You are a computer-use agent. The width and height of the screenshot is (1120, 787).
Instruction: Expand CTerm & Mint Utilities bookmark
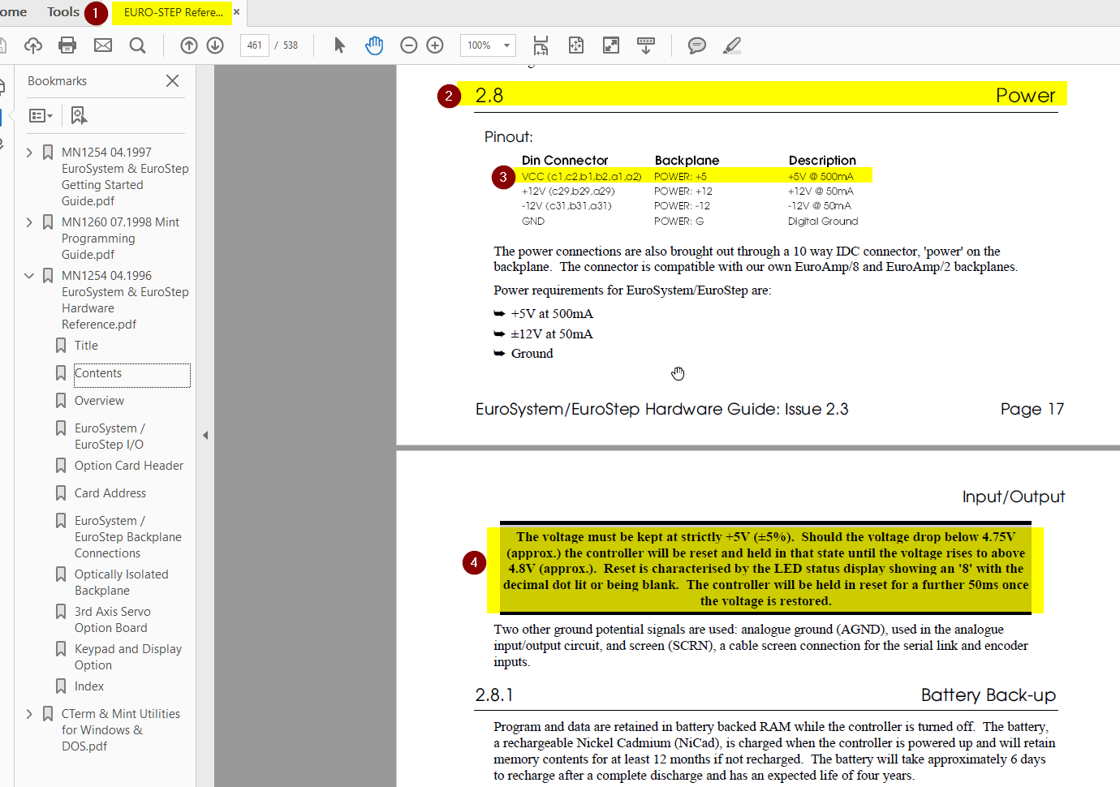(29, 714)
